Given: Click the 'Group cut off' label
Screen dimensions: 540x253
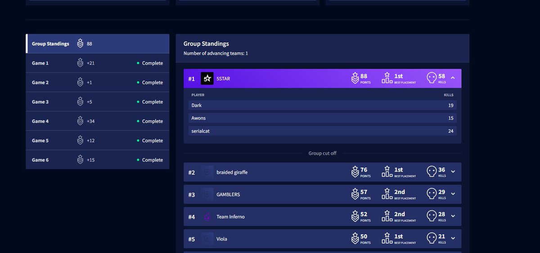Looking at the screenshot, I should [x=322, y=153].
